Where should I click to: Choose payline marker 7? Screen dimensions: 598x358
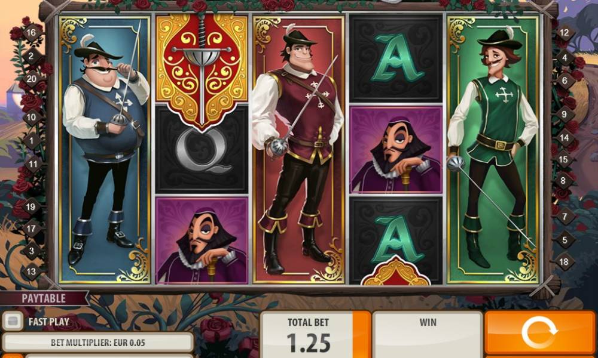tap(565, 217)
